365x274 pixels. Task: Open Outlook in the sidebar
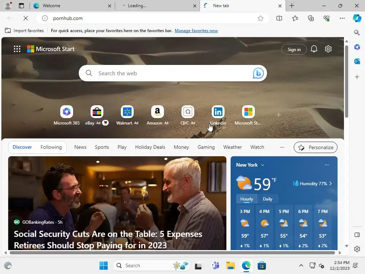pos(357,61)
